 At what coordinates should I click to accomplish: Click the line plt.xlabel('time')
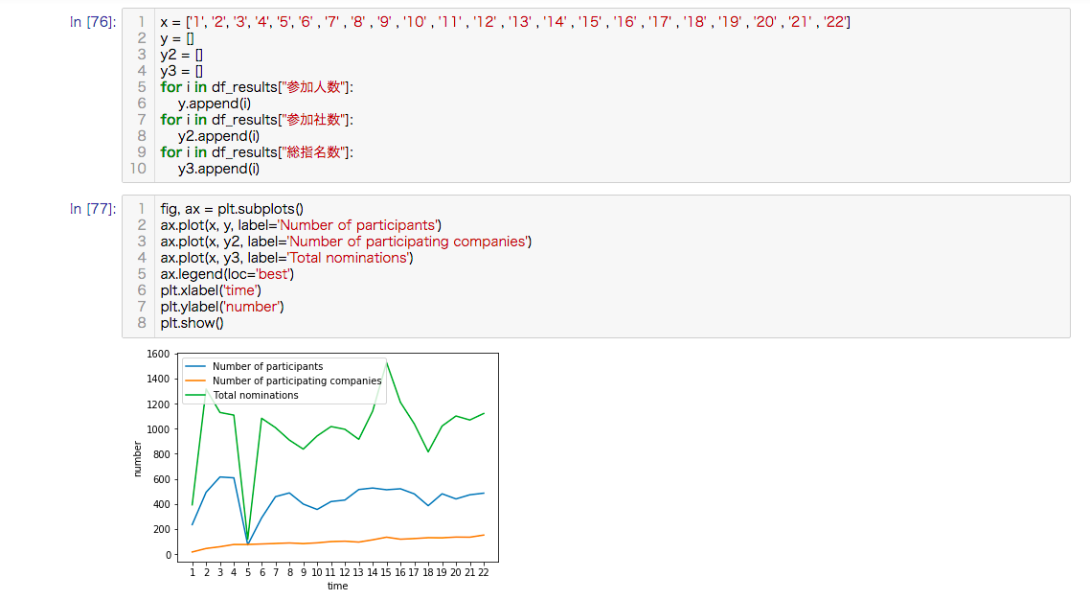point(211,290)
